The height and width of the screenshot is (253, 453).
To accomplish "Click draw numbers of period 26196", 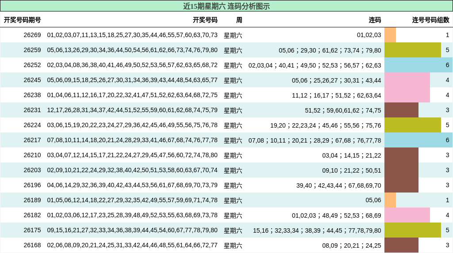I will point(132,185).
